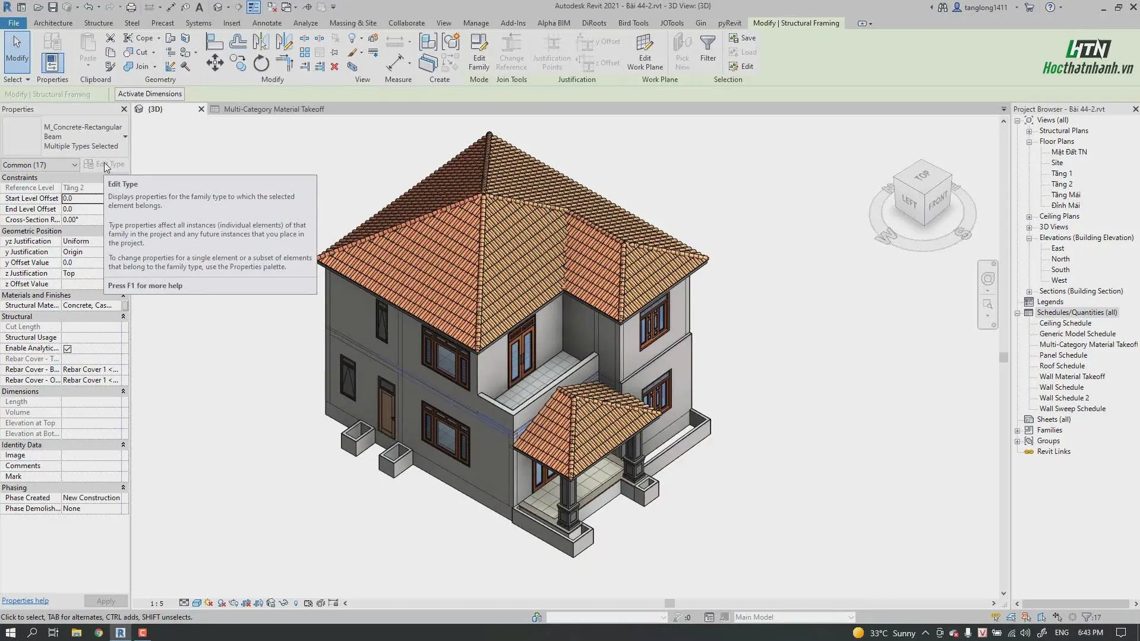
Task: Click the Edit Work Plane icon
Action: (x=645, y=52)
